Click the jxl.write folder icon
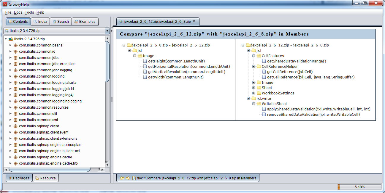This screenshot has width=385, height=193. [x=254, y=99]
